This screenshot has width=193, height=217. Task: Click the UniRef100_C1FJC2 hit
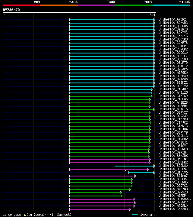173,122
